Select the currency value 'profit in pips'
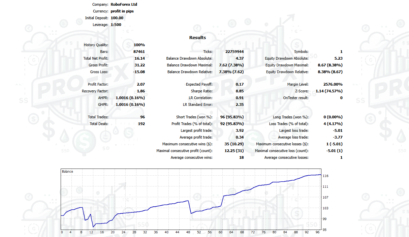The height and width of the screenshot is (237, 409). [122, 11]
